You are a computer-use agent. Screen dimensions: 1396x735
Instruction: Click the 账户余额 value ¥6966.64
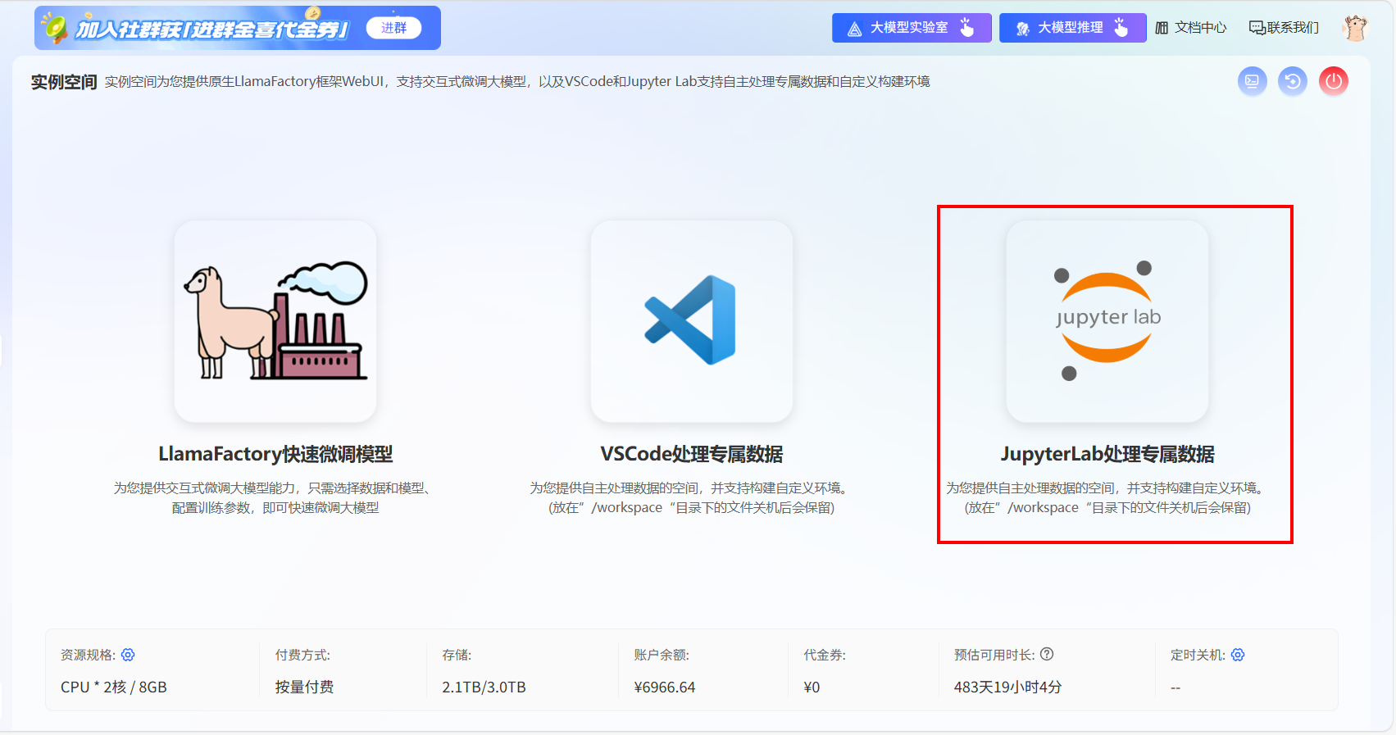coord(664,687)
